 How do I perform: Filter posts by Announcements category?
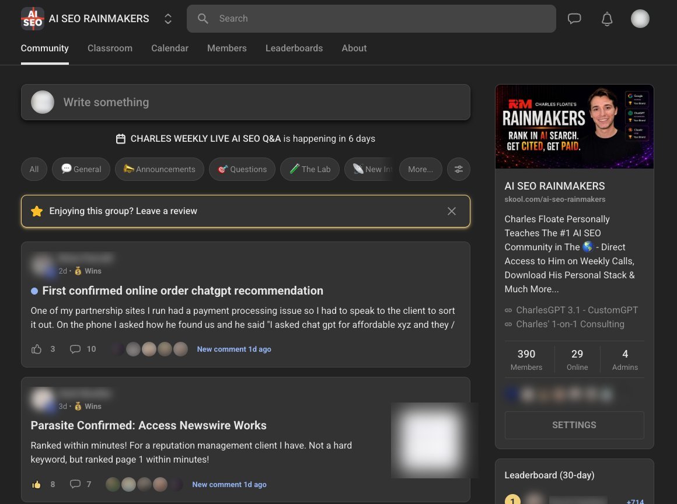pos(159,169)
